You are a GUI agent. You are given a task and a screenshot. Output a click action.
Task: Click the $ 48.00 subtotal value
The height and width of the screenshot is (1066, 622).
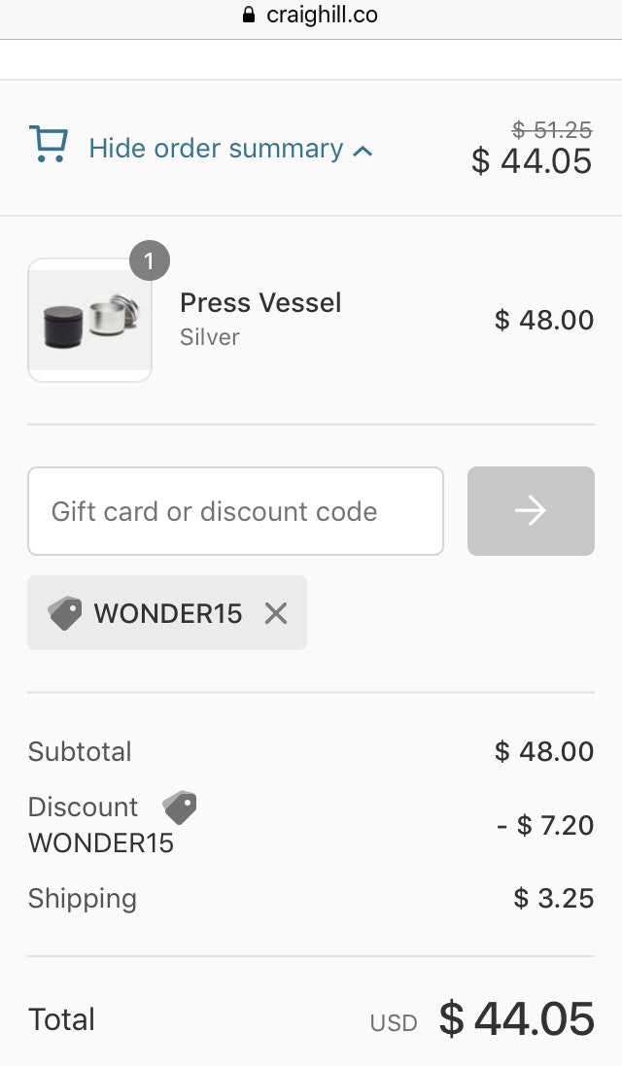[543, 751]
